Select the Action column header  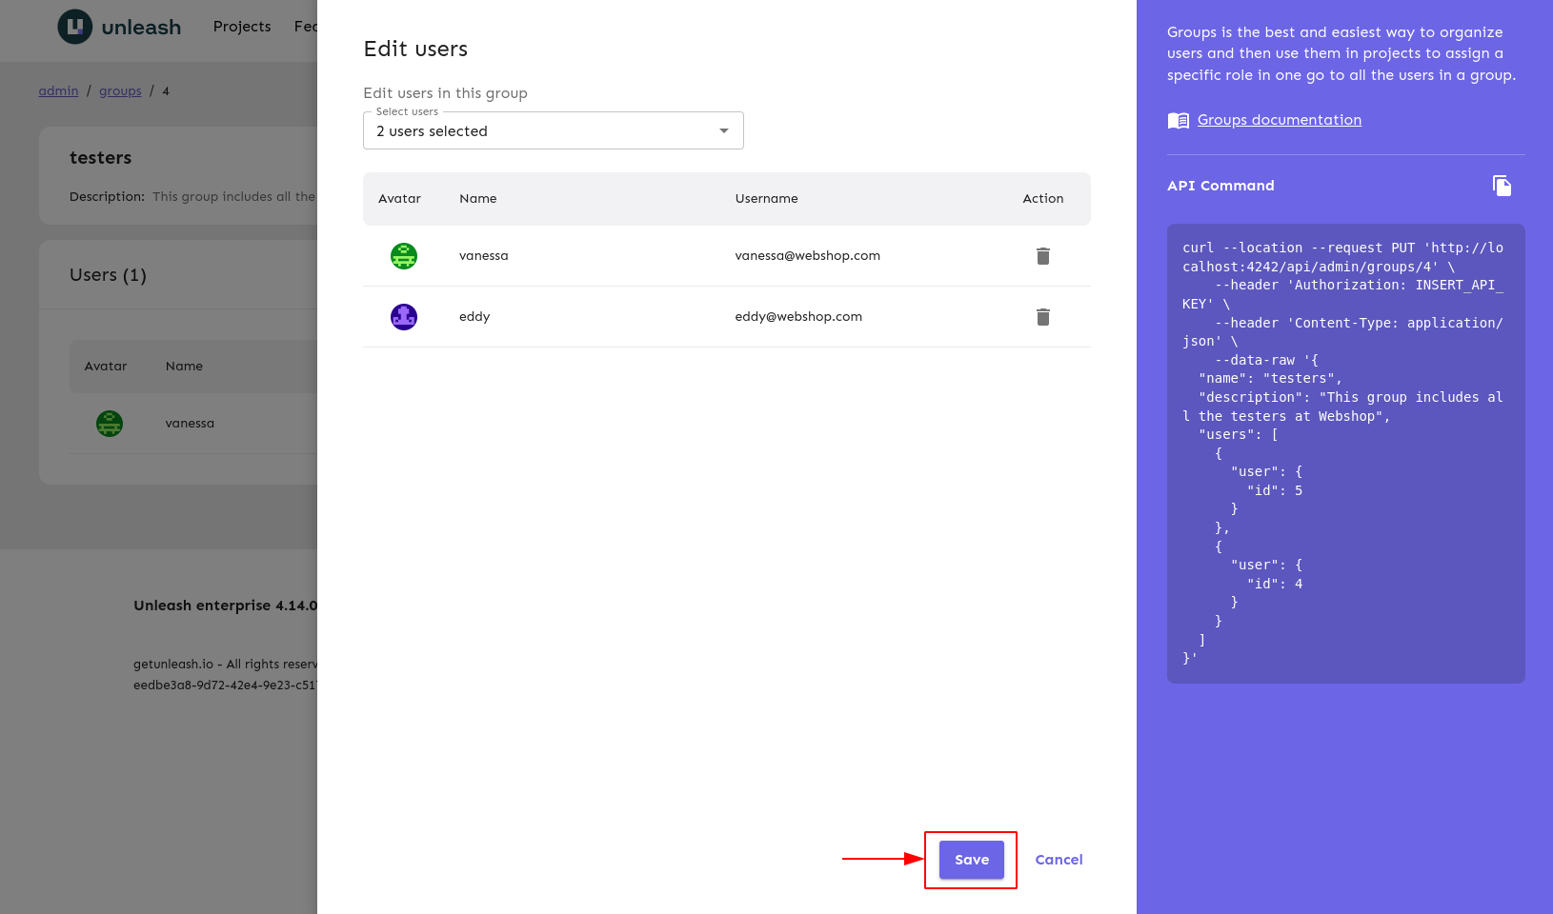click(x=1042, y=198)
